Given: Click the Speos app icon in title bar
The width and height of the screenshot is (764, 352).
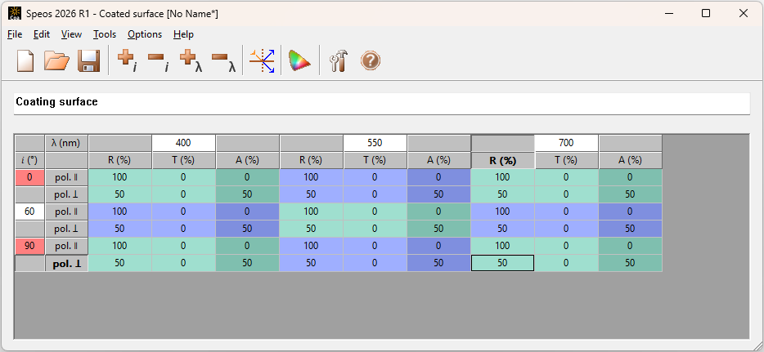Looking at the screenshot, I should [15, 14].
